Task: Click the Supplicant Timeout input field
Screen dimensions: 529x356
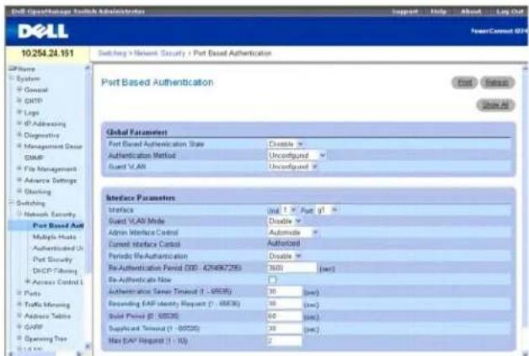Action: [x=285, y=328]
